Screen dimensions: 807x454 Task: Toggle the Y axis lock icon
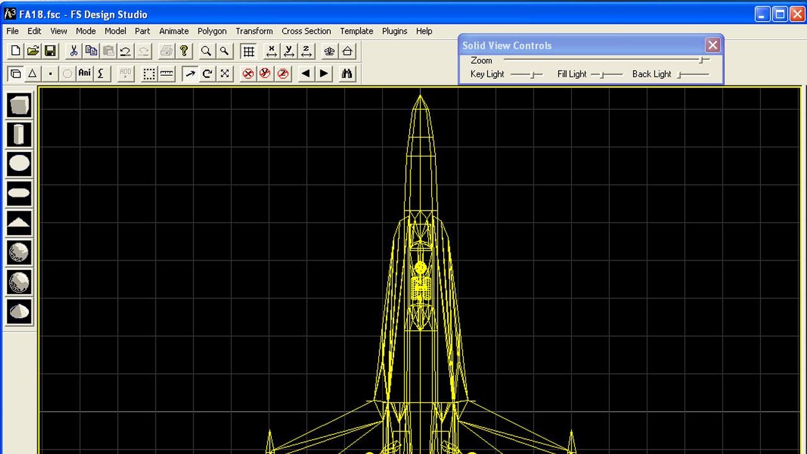click(265, 74)
